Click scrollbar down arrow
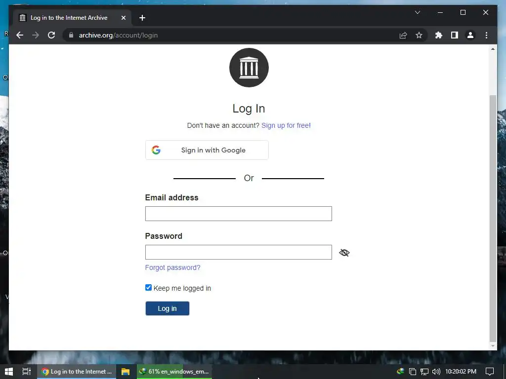506x379 pixels. [493, 346]
